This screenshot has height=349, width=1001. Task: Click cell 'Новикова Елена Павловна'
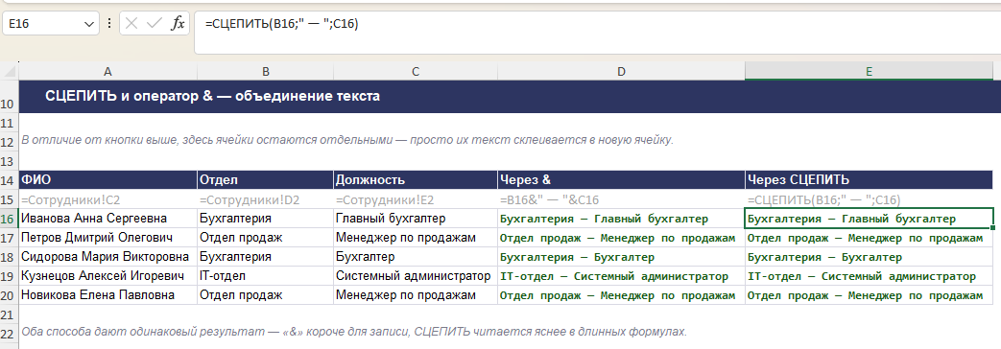pos(107,295)
